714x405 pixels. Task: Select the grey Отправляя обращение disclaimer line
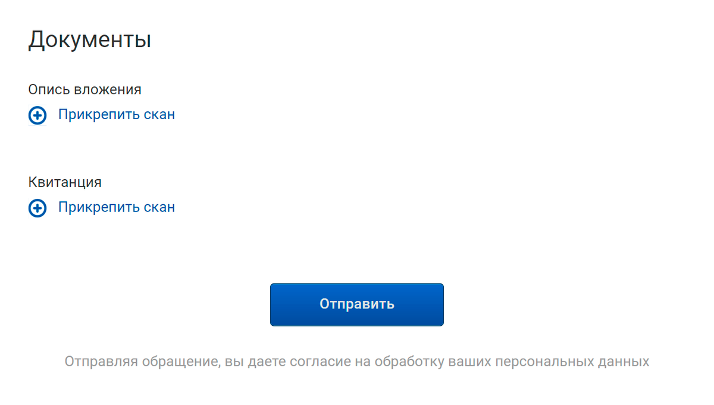click(357, 362)
